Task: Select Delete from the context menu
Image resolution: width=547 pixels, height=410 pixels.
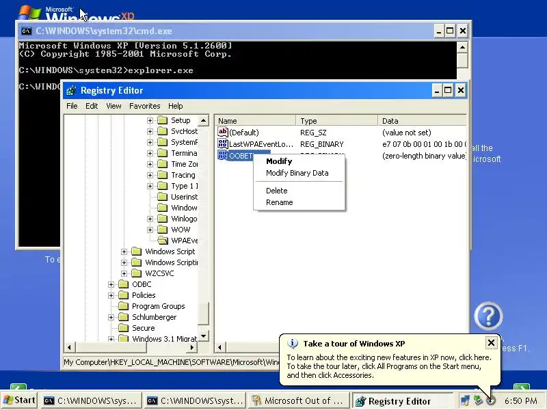Action: pos(277,191)
